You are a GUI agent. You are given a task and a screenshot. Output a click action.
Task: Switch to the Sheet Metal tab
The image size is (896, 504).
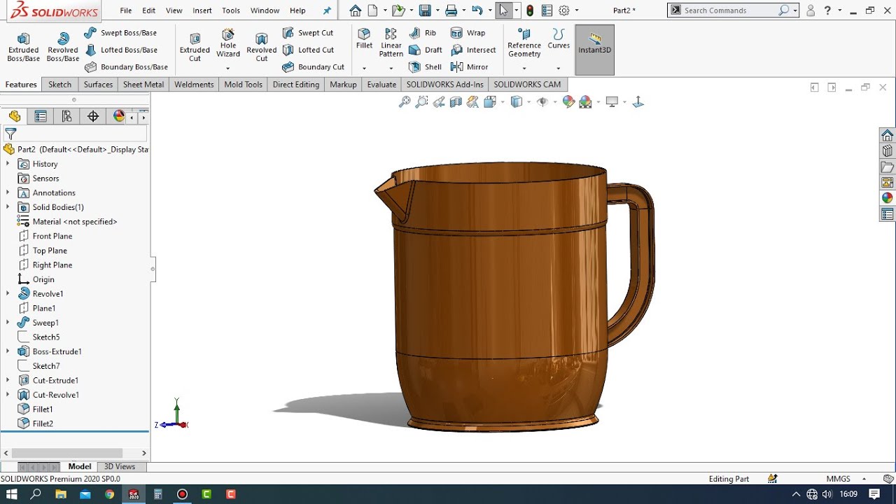(x=143, y=85)
